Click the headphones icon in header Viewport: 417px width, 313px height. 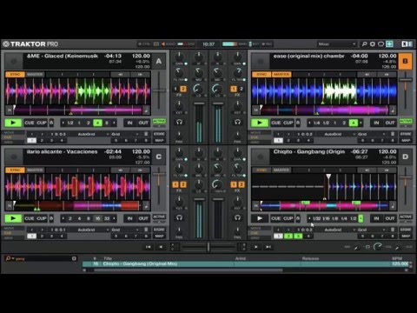pos(381,44)
